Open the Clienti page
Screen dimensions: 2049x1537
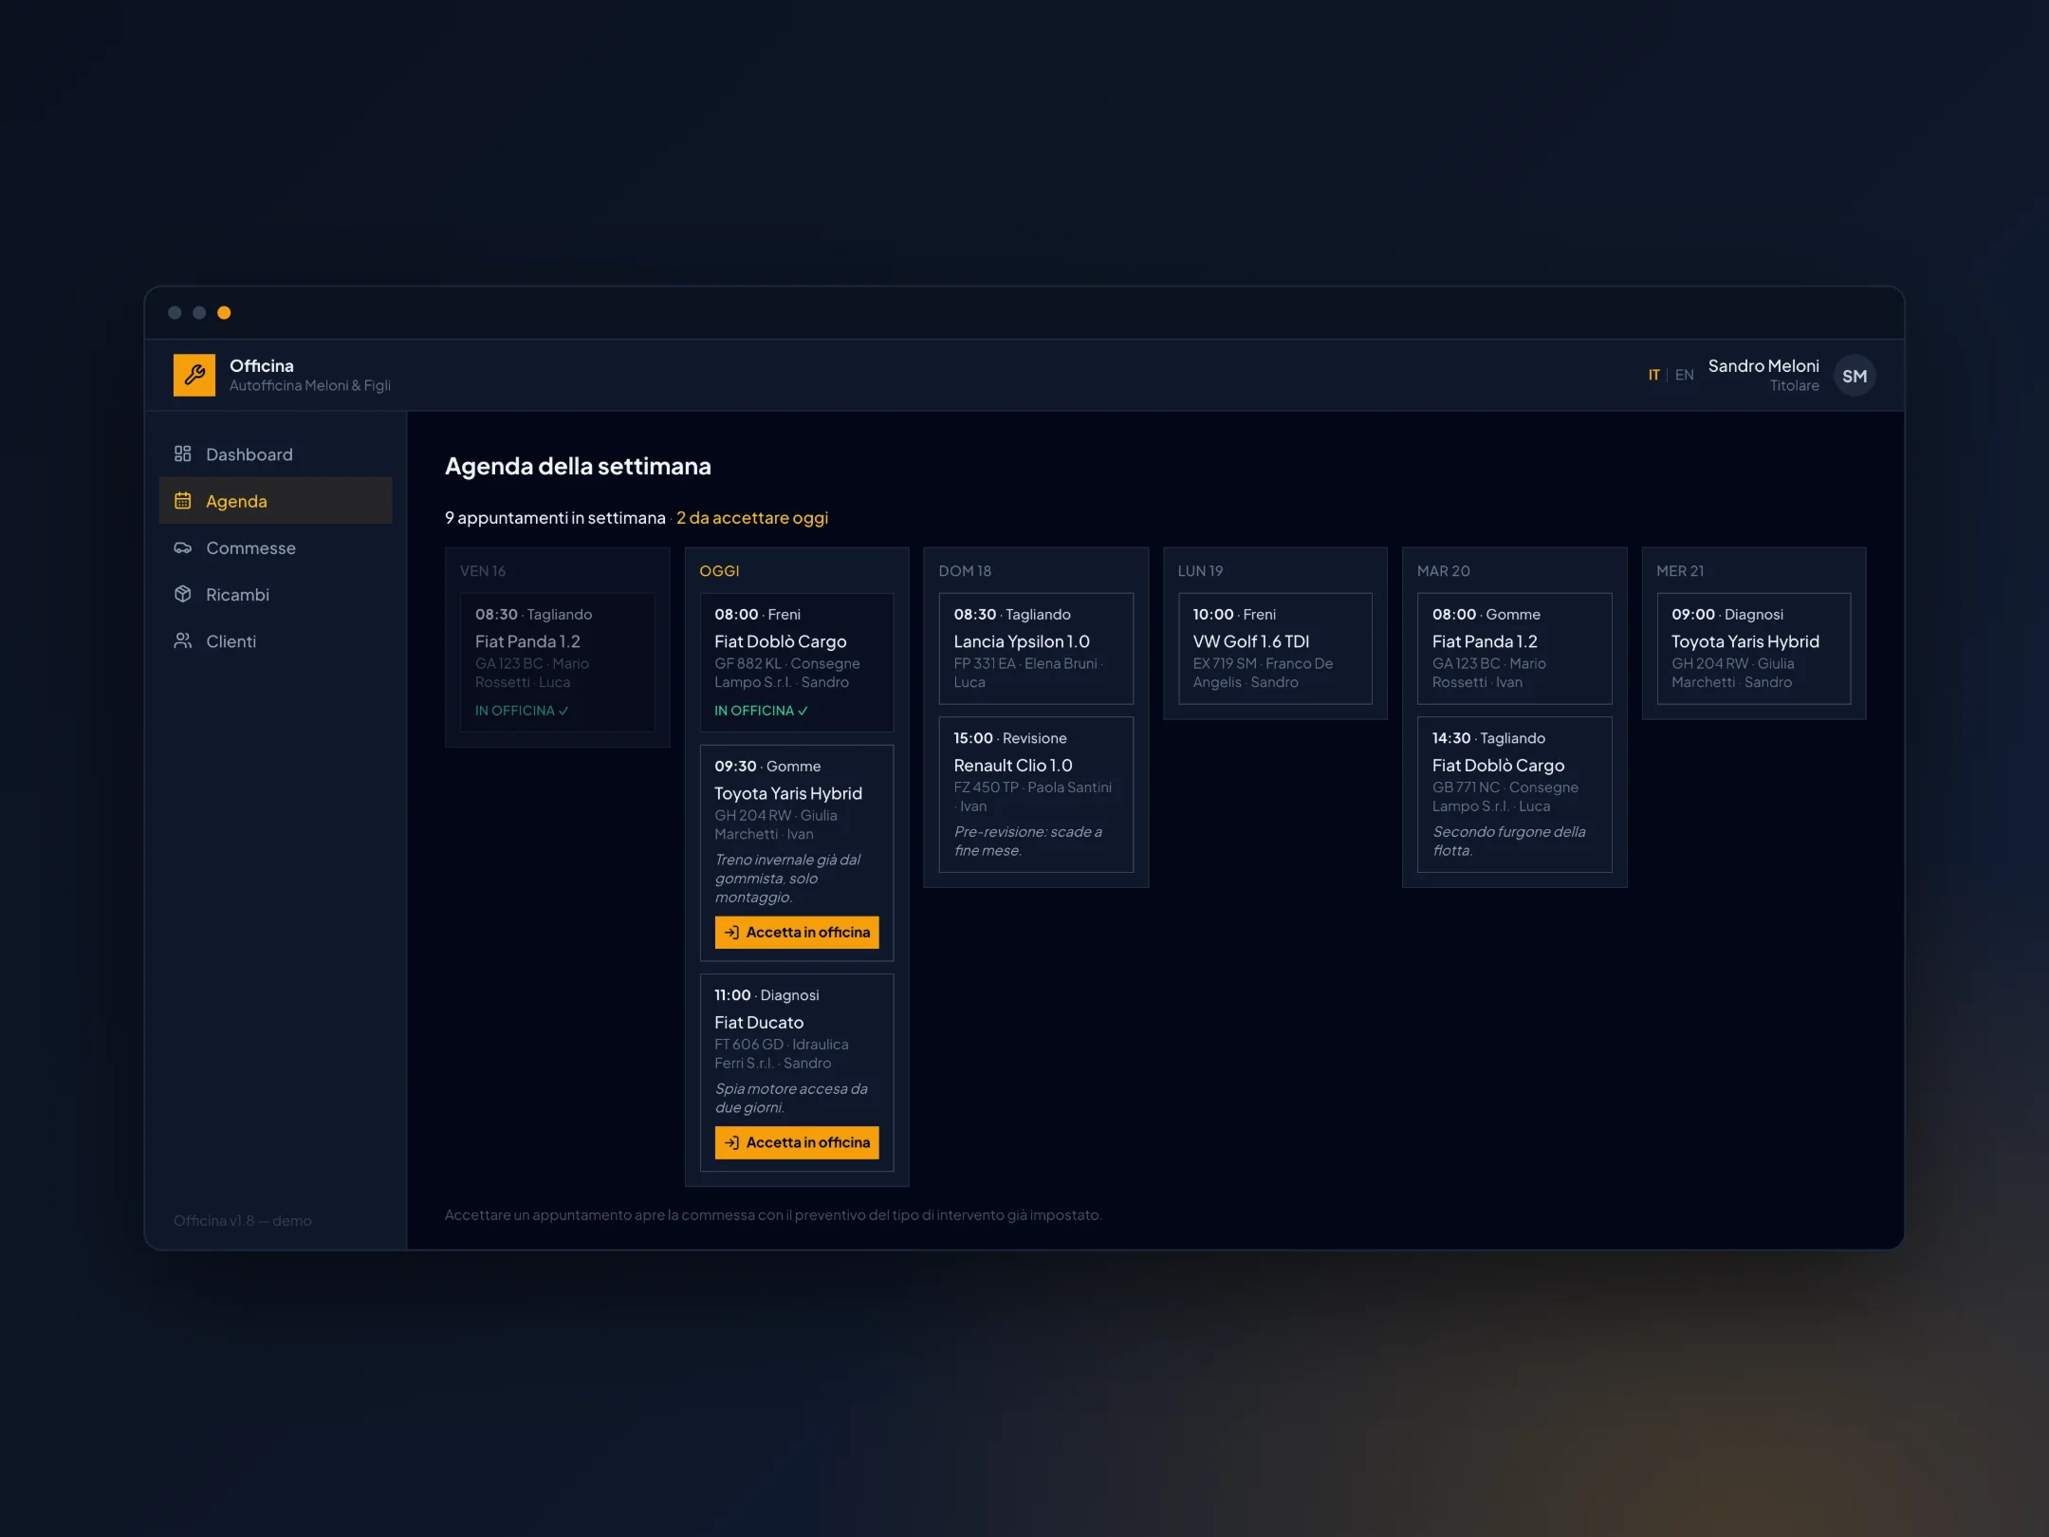coord(276,640)
